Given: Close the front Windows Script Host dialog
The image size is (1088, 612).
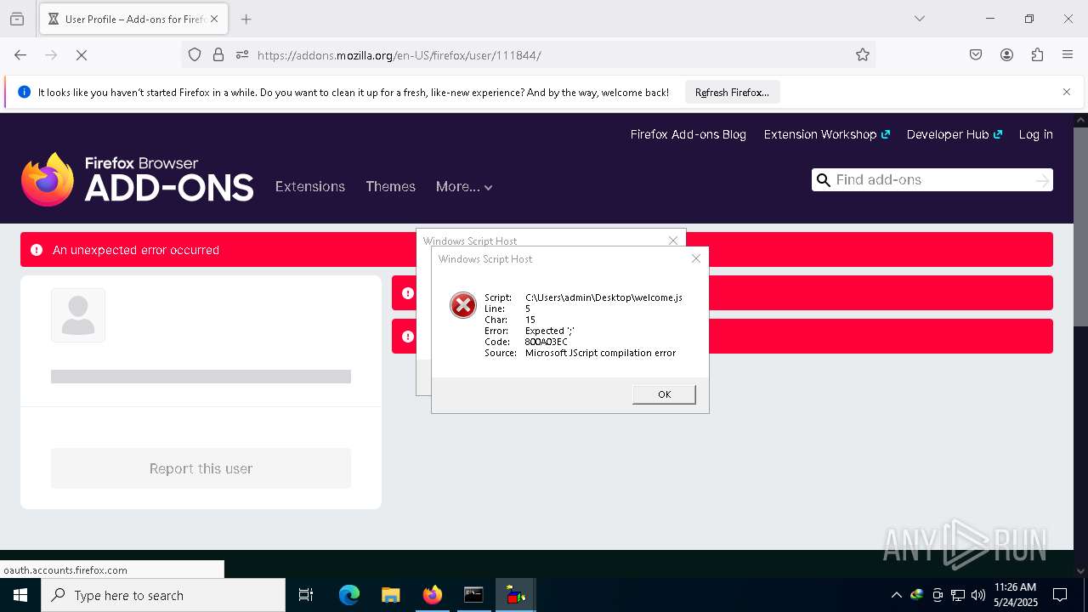Looking at the screenshot, I should click(696, 258).
